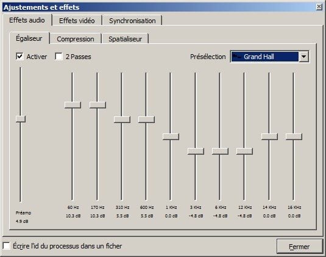Screen dimensions: 326x257
Task: Click the Fermer button
Action: tap(299, 247)
